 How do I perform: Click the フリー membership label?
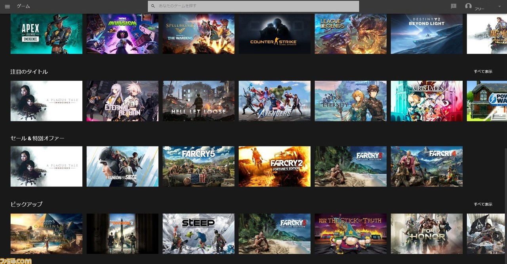click(x=479, y=9)
